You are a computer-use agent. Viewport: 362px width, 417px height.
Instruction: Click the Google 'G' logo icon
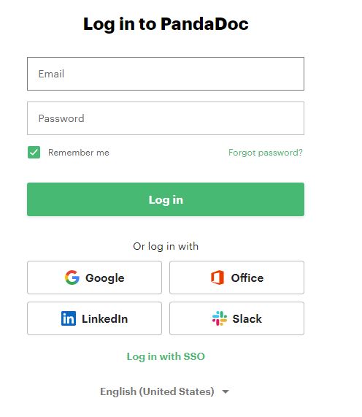[72, 278]
